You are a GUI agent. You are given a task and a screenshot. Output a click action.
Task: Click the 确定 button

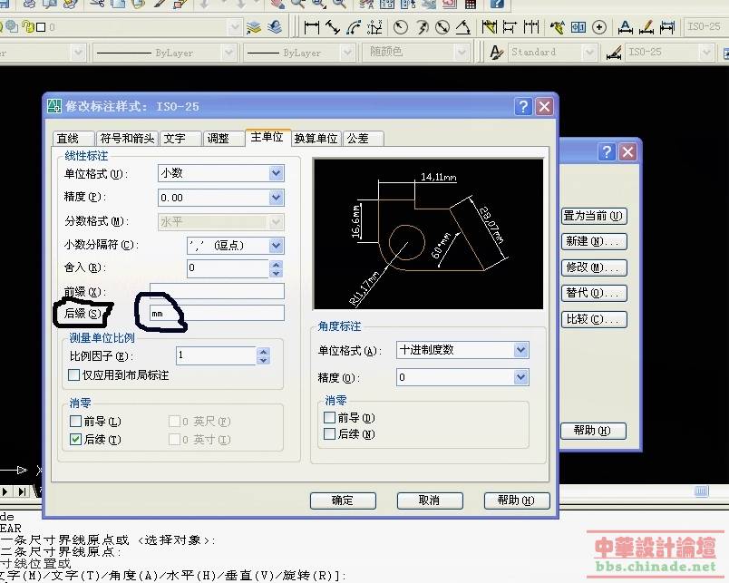(x=343, y=500)
